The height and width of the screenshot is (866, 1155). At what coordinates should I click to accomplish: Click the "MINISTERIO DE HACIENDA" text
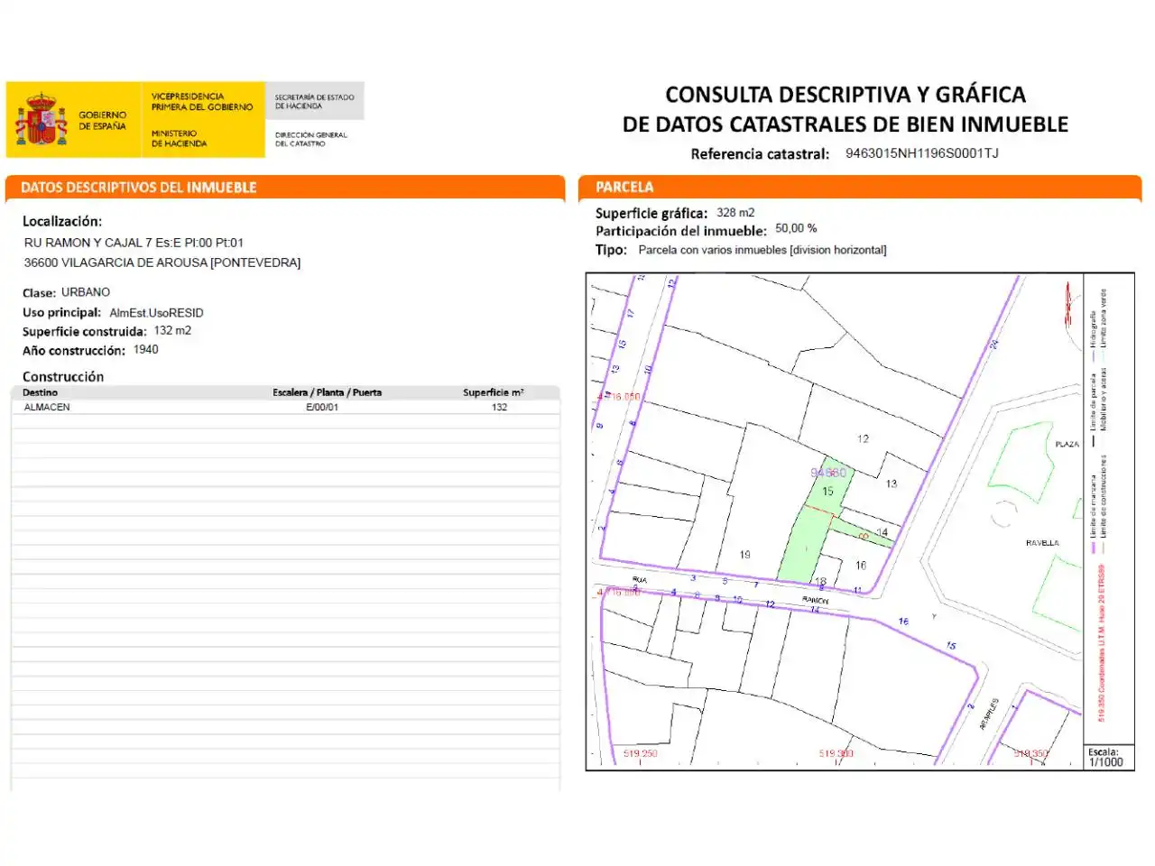coord(179,138)
